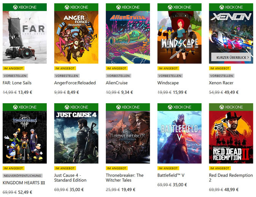
Task: Click the Xbox One banner above Kingdom Hearts
Action: coord(25,107)
